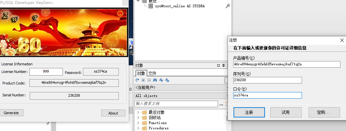This screenshot has width=346, height=131.
Task: Expand the Functions tree node
Action: click(138, 123)
